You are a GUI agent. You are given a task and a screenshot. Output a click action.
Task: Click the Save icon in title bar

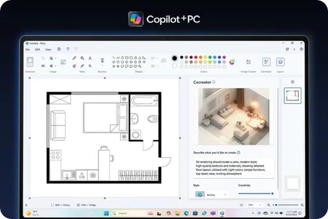(x=59, y=49)
